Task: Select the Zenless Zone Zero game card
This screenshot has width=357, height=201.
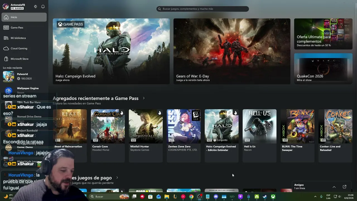Action: pos(184,136)
